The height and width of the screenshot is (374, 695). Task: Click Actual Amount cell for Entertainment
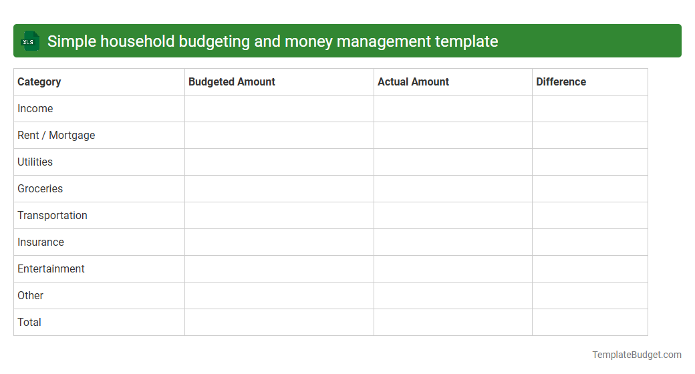(453, 268)
